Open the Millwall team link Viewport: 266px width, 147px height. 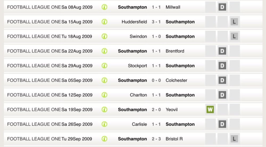click(173, 7)
